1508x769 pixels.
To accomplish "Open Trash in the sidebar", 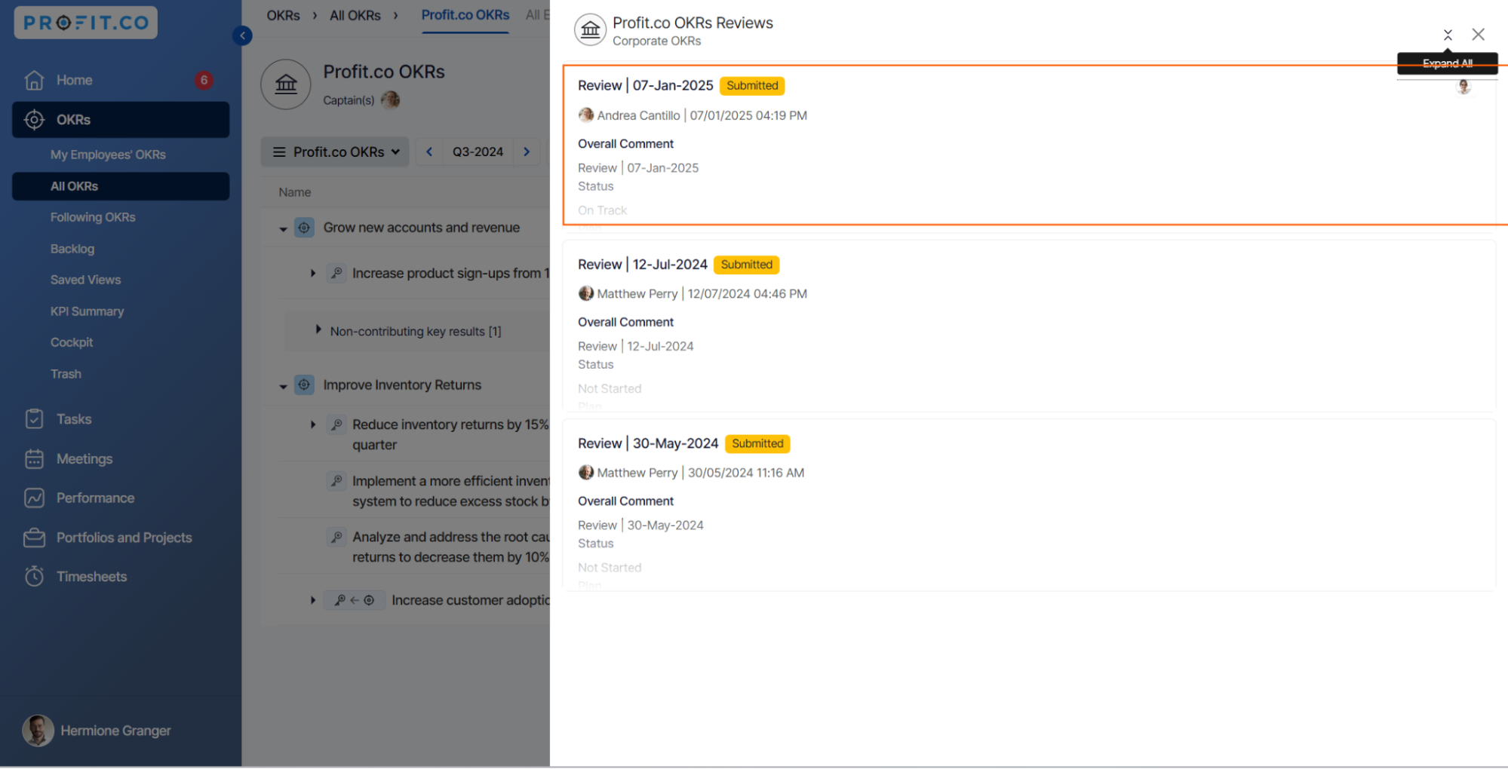I will [66, 374].
